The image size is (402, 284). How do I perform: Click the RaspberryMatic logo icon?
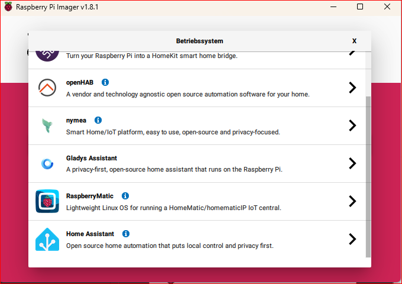point(47,201)
